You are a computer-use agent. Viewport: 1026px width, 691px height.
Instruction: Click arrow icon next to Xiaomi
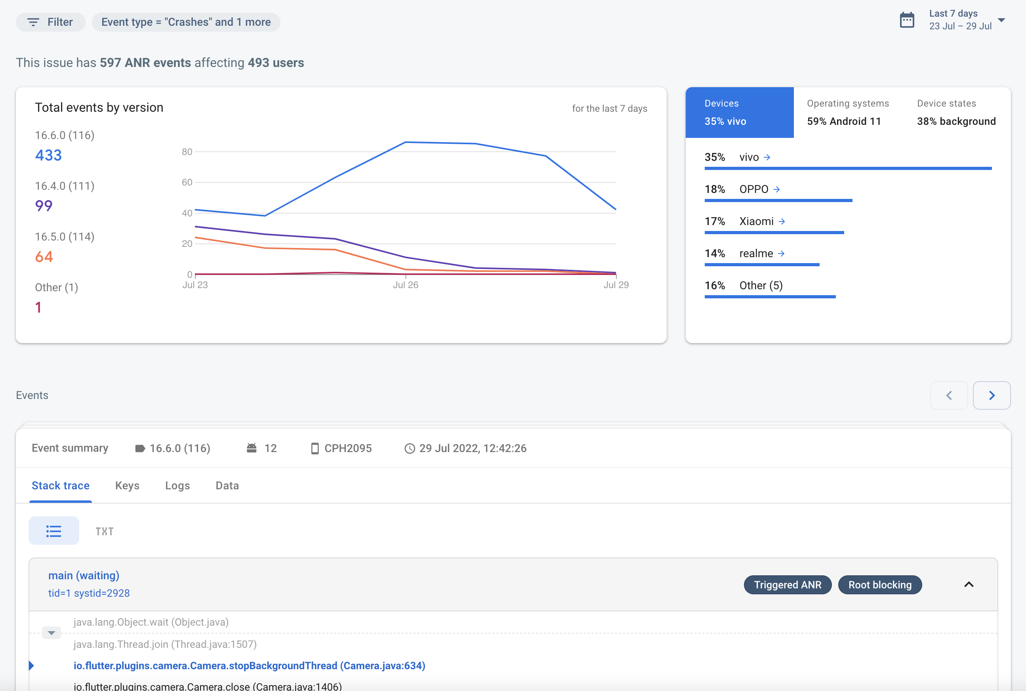(x=782, y=221)
